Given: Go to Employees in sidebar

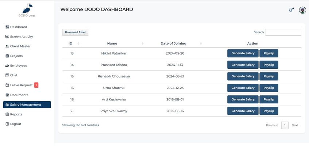Looking at the screenshot, I should 18,66.
